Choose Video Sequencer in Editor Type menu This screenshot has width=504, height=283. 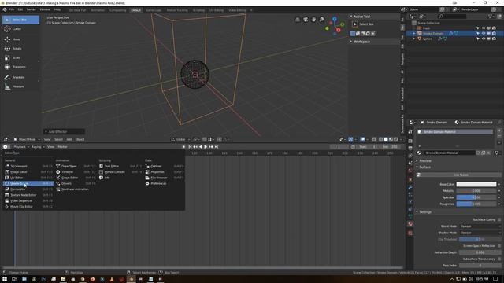point(28,201)
